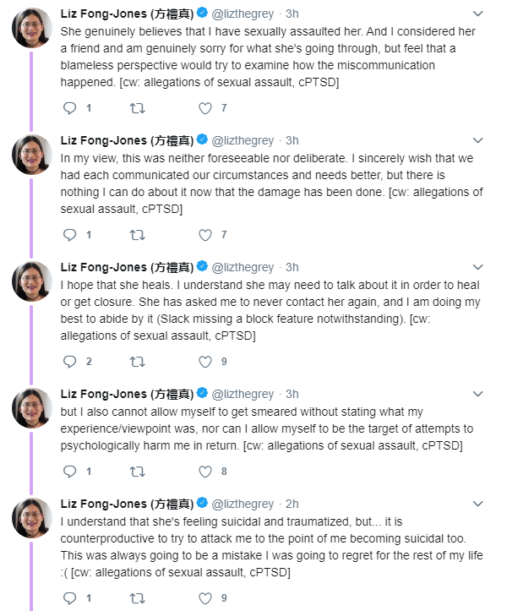
Task: Like the 'She genuinely believes' tweet
Action: [204, 108]
